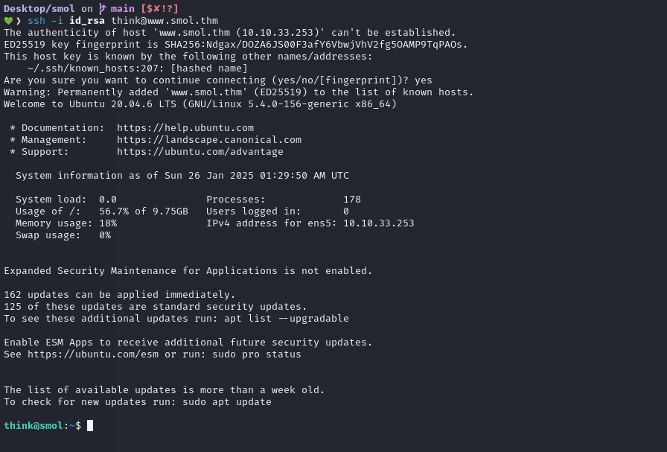Click the System information date line
Viewport: 667px width, 452px height.
pyautogui.click(x=182, y=176)
